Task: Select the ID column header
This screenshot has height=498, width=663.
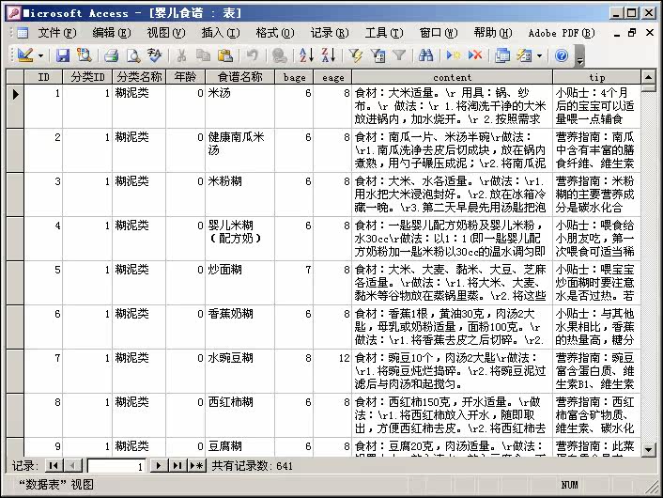Action: click(43, 77)
